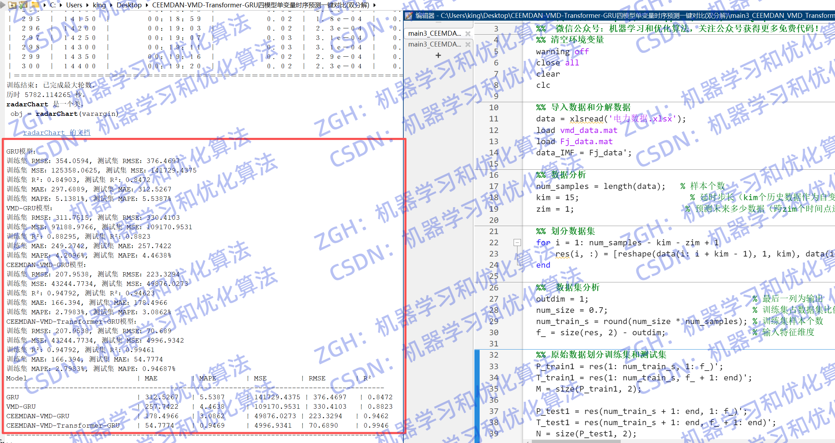Expand path dropdown arrow after Desktop
The image size is (835, 443).
coord(147,5)
